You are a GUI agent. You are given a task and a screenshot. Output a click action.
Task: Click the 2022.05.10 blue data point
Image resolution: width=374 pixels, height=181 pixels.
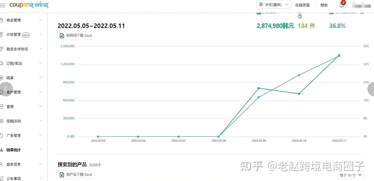pos(299,75)
